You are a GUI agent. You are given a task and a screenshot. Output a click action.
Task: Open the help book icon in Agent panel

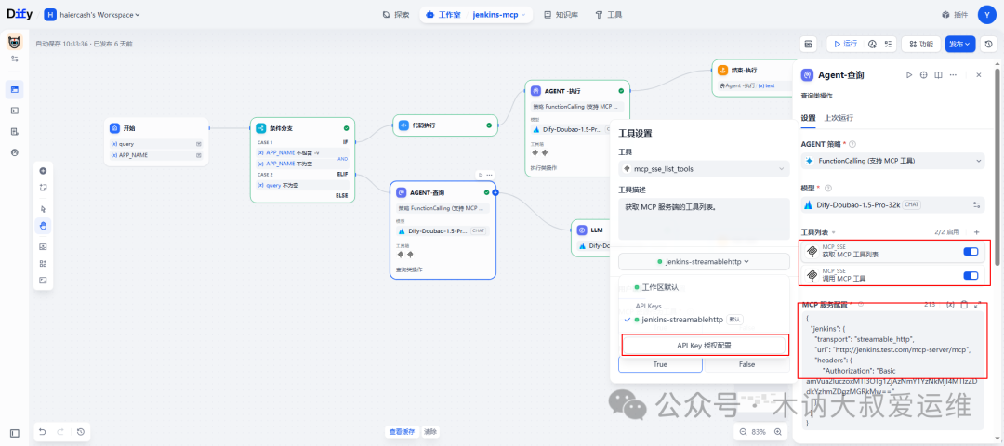938,75
